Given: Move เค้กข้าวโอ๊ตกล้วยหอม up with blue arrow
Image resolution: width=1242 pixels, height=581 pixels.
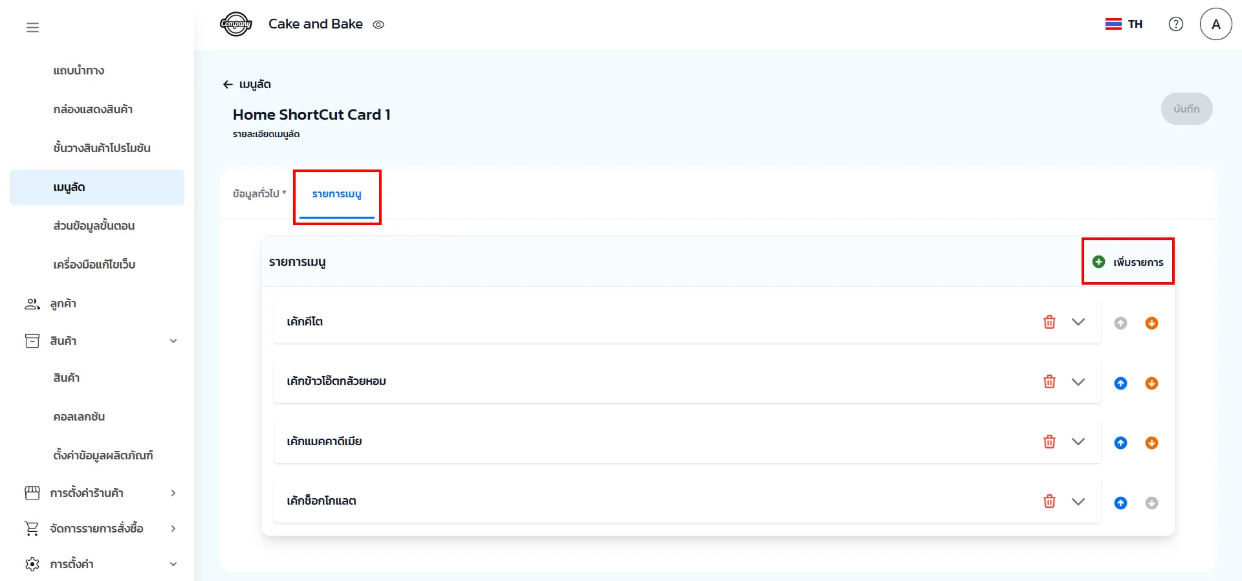Looking at the screenshot, I should (x=1120, y=384).
